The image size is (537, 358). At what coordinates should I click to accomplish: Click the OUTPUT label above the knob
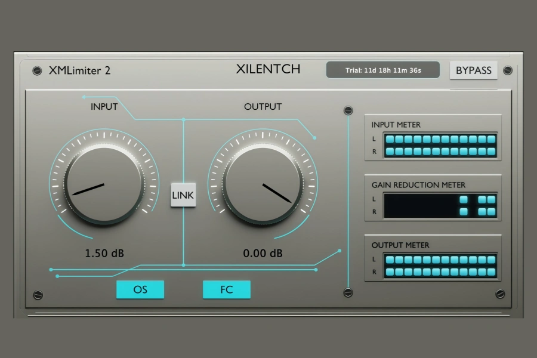pos(263,107)
